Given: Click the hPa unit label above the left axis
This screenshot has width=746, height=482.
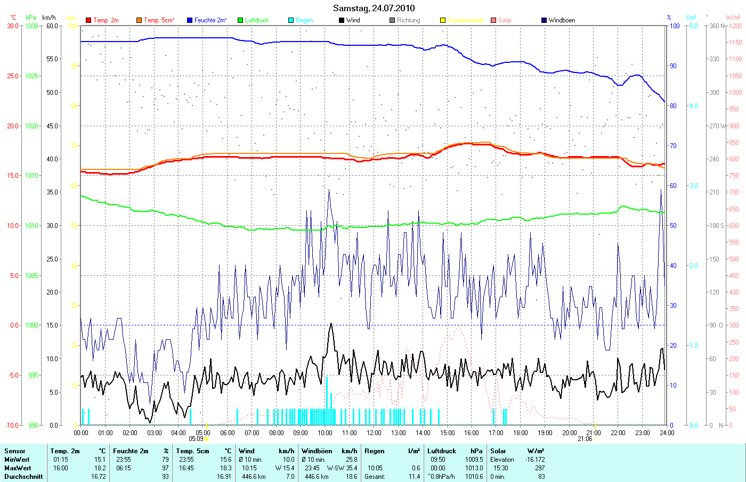Looking at the screenshot, I should click(x=31, y=18).
